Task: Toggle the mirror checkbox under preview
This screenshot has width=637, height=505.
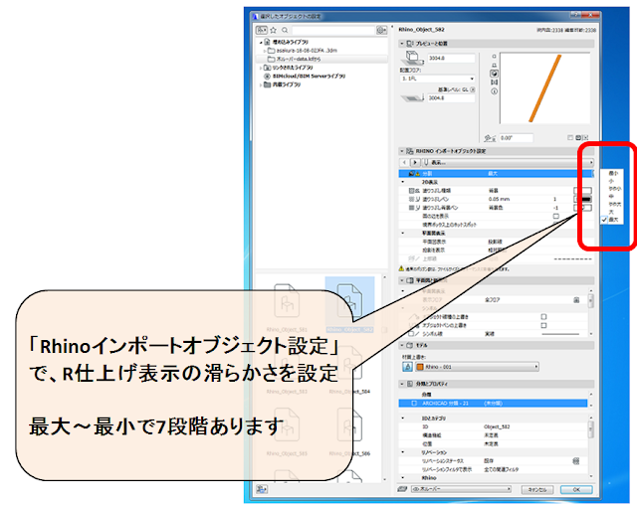Action: click(x=570, y=138)
